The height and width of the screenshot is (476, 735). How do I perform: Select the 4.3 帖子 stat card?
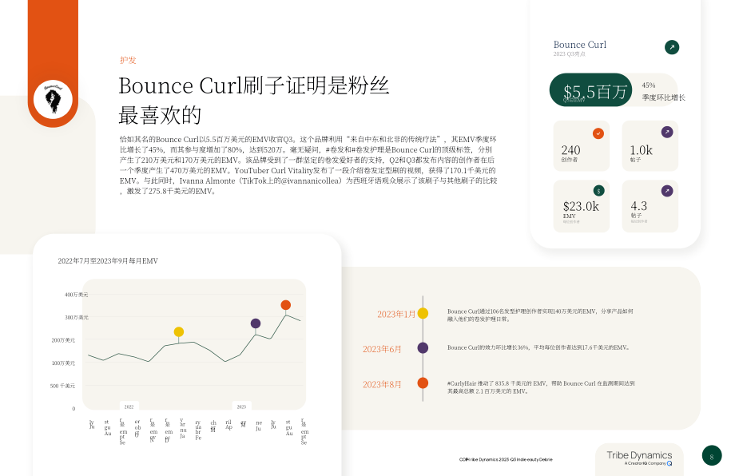coord(650,206)
